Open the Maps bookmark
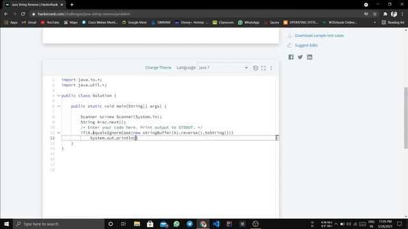Image resolution: width=408 pixels, height=229 pixels. [71, 23]
